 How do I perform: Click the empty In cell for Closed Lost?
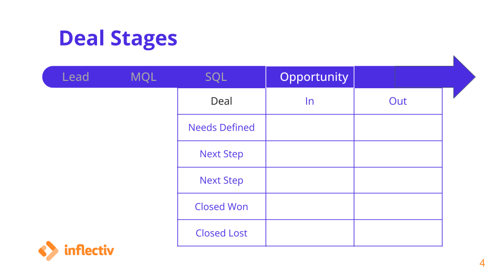click(310, 233)
